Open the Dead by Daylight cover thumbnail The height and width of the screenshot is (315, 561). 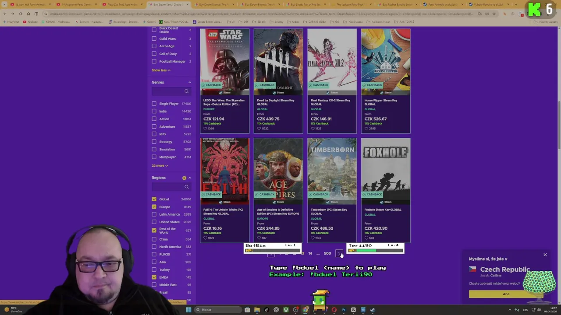[278, 62]
